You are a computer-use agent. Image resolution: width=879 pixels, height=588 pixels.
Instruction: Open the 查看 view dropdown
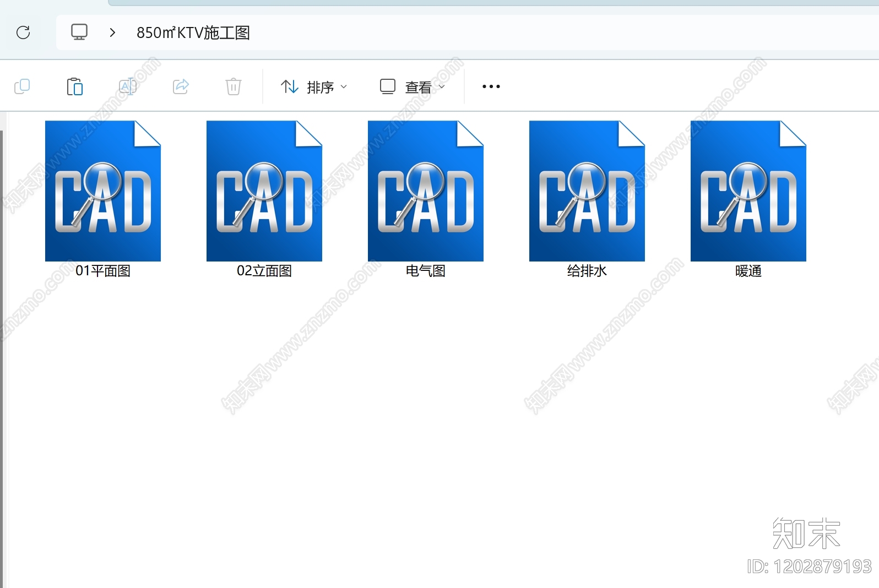click(412, 87)
